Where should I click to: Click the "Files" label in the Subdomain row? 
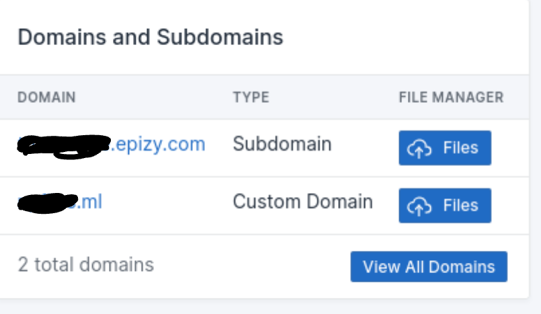460,148
